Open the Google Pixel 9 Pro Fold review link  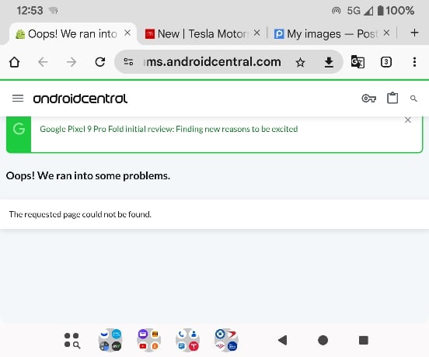tap(169, 129)
